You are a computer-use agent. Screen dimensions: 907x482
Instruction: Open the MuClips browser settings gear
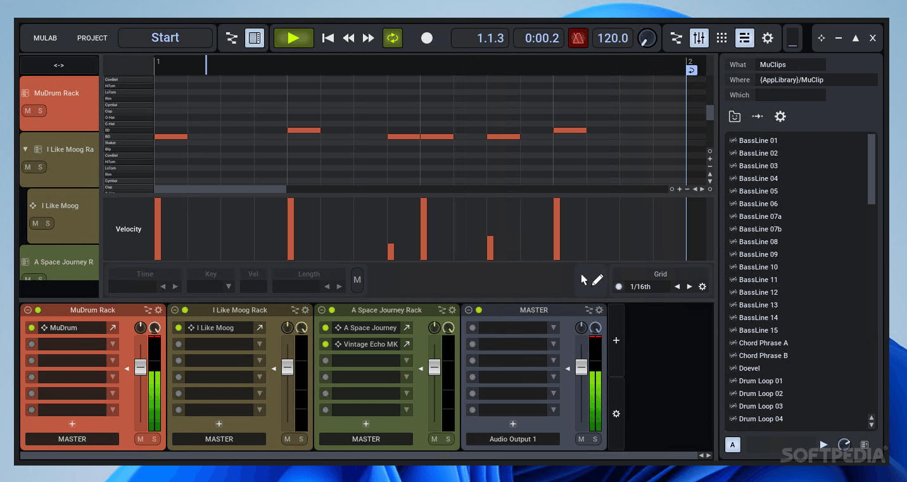(780, 116)
